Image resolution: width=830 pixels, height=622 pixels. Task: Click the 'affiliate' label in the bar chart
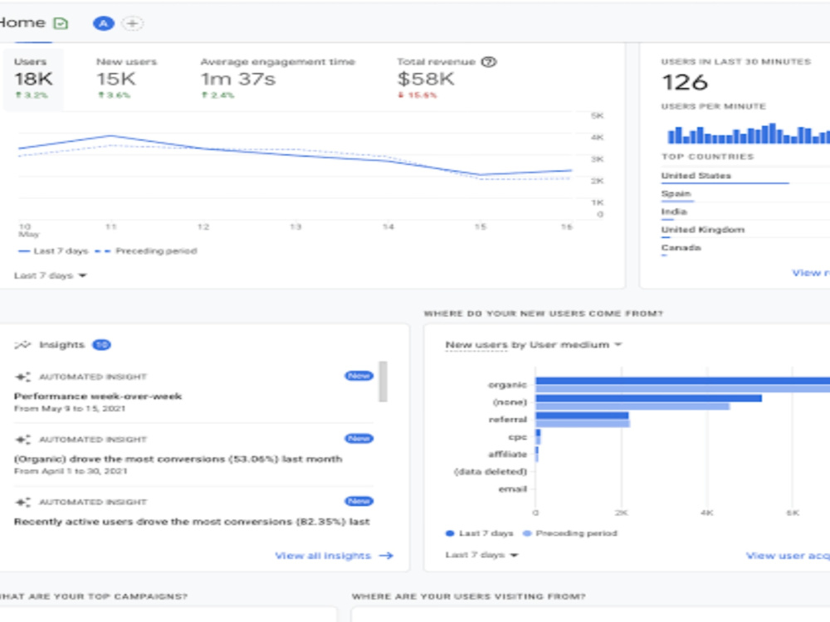coord(507,454)
